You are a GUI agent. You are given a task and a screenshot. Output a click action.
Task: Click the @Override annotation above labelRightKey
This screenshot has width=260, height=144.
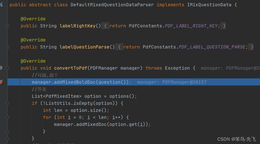33,19
